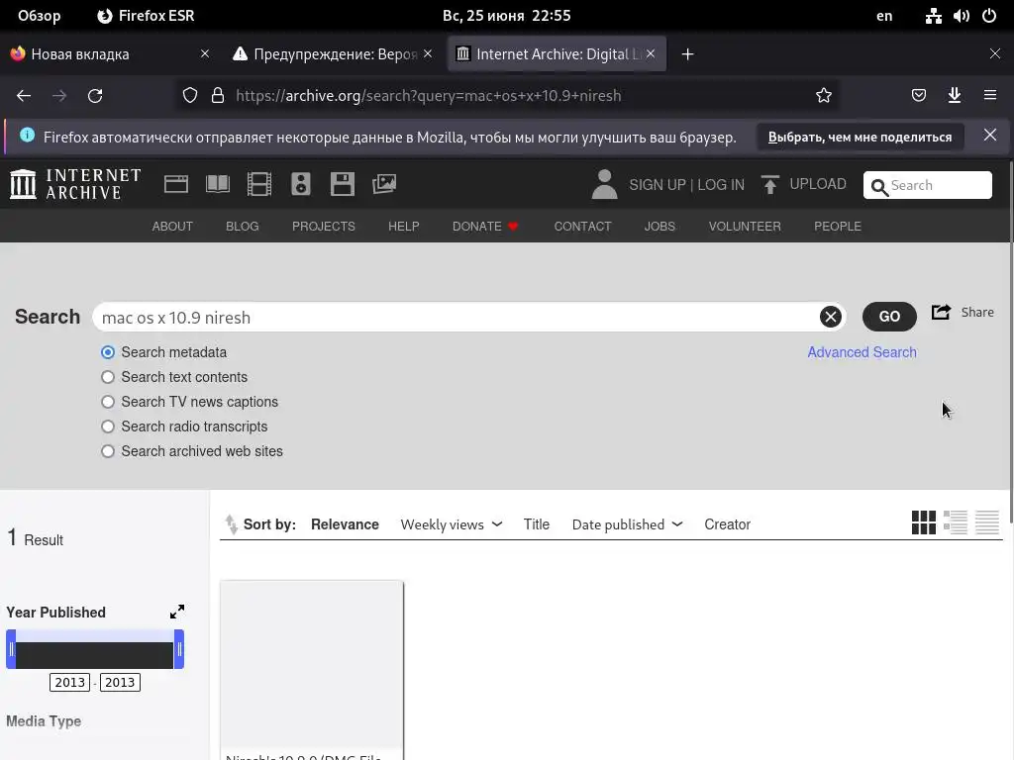The width and height of the screenshot is (1014, 760).
Task: Focus the header Search box
Action: click(x=927, y=185)
